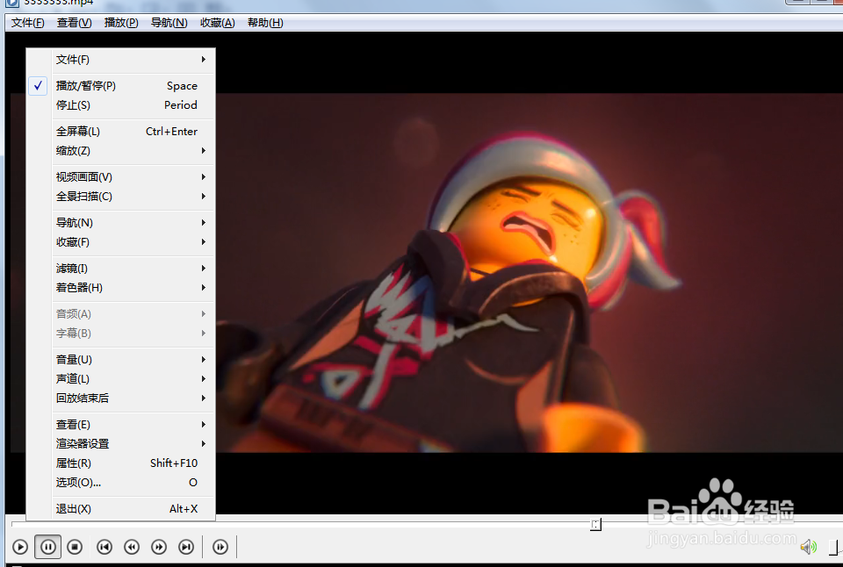Open 收藏(A) in the menu bar

pyautogui.click(x=217, y=23)
